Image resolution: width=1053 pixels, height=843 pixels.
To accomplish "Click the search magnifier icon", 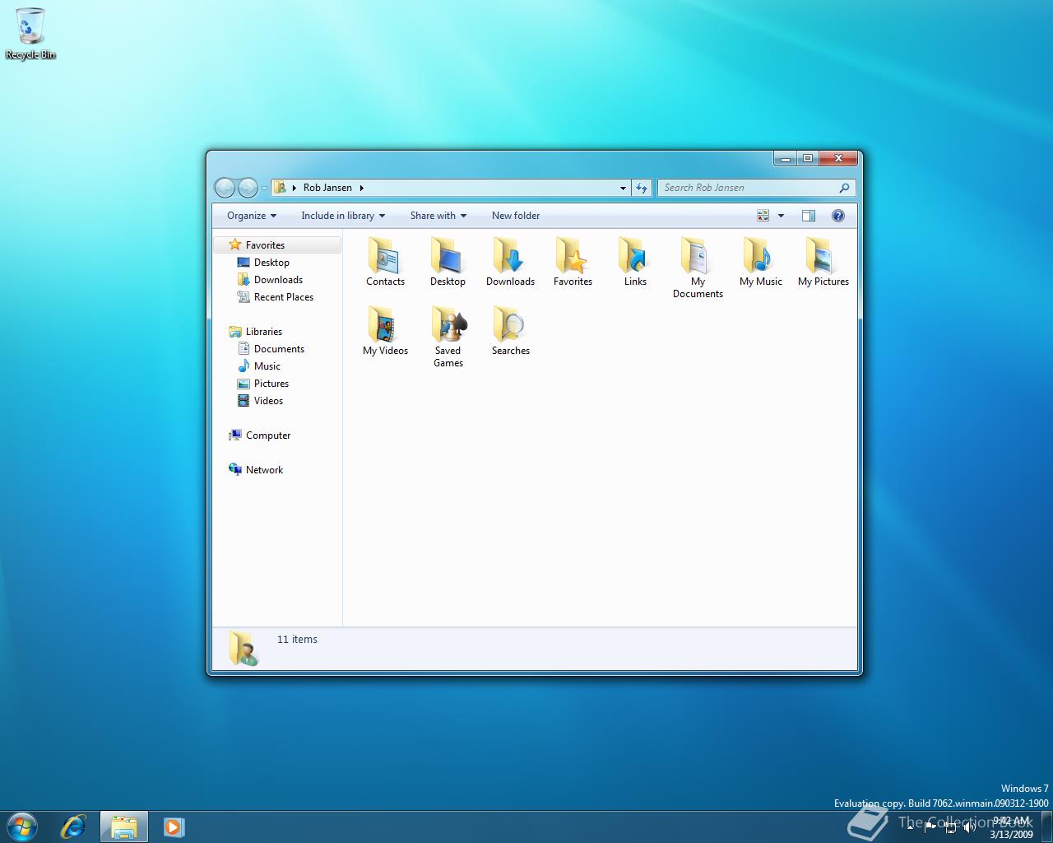I will pyautogui.click(x=844, y=188).
